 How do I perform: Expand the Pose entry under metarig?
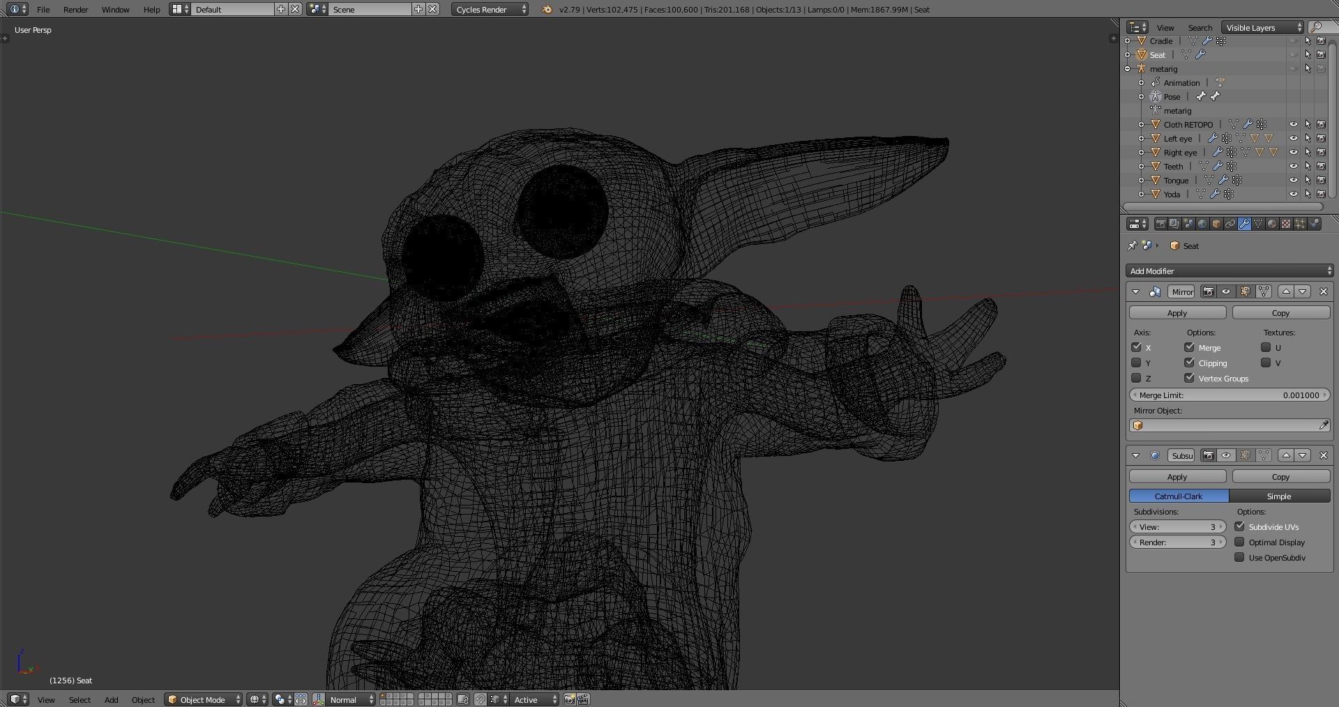coord(1142,96)
